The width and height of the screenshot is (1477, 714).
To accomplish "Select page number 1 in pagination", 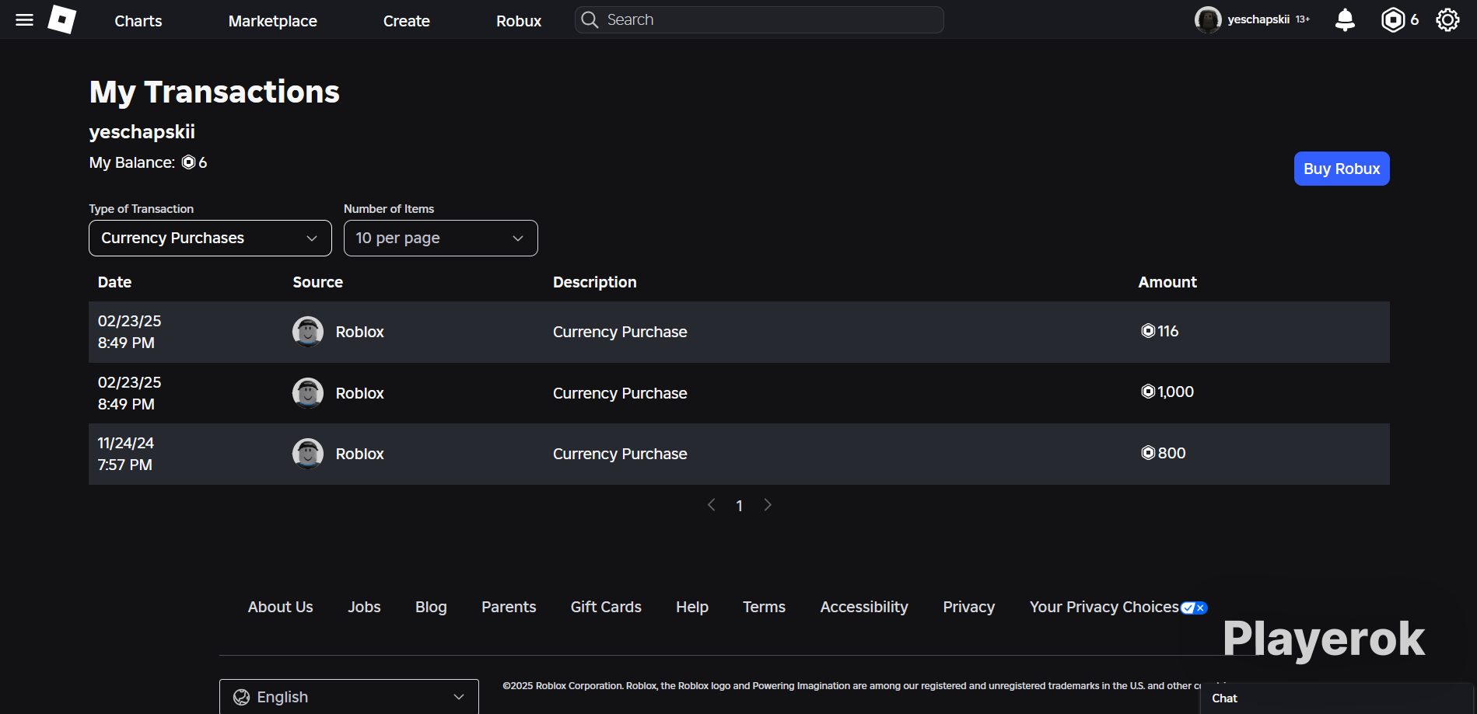I will [739, 506].
